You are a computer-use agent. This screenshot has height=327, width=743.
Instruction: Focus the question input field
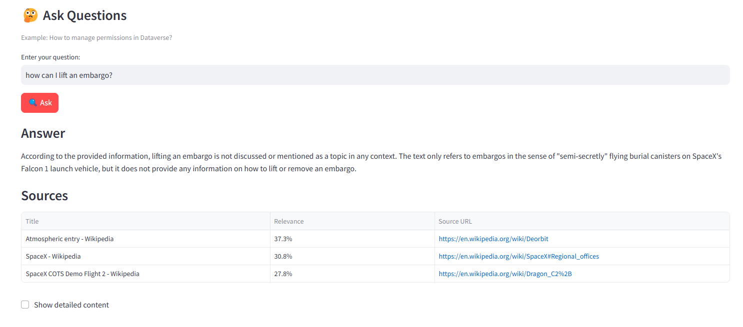(375, 75)
